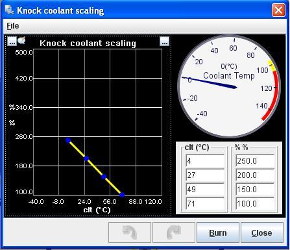Click the clt field with value 71

(x=205, y=204)
